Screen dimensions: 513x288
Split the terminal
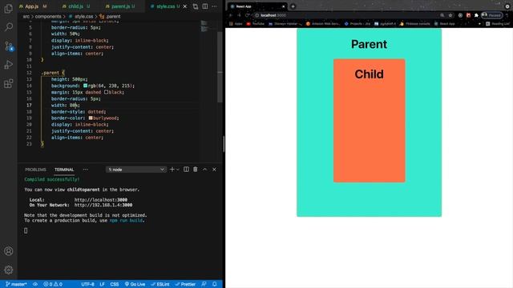186,169
